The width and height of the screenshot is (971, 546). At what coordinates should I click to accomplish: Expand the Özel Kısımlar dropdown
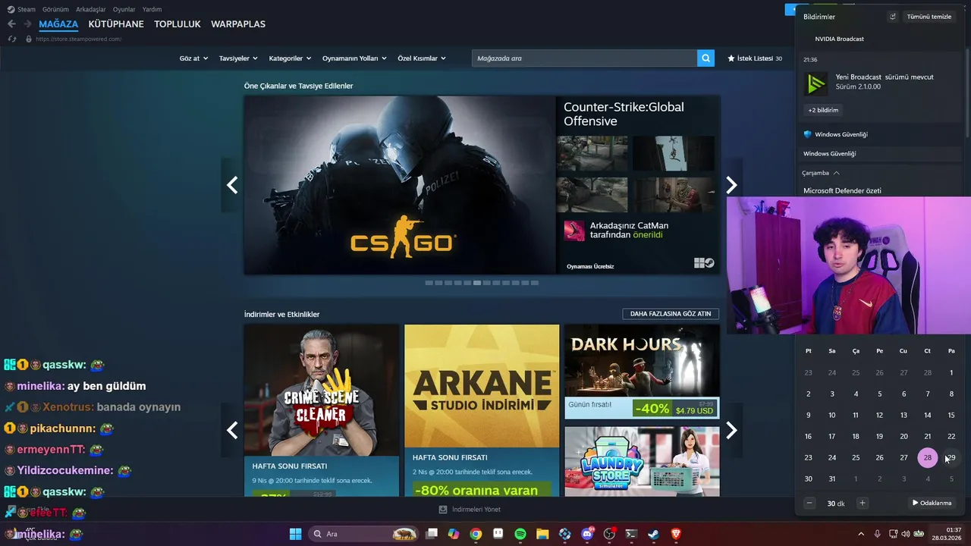[422, 58]
